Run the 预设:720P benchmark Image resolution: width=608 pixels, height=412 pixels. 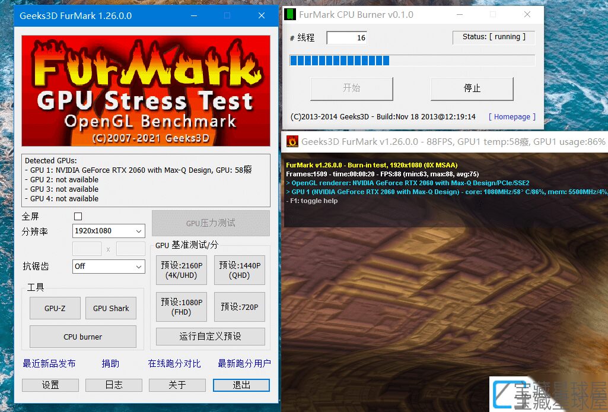tap(240, 307)
